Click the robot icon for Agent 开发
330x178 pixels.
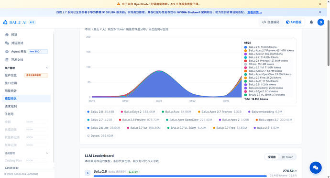(x=7, y=51)
